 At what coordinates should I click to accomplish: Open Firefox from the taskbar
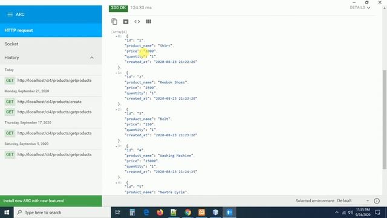tap(160, 213)
